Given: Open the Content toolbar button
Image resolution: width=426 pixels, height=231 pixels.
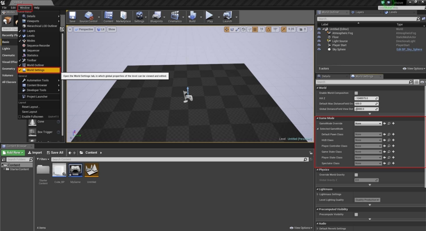Looking at the screenshot, I should tap(108, 17).
